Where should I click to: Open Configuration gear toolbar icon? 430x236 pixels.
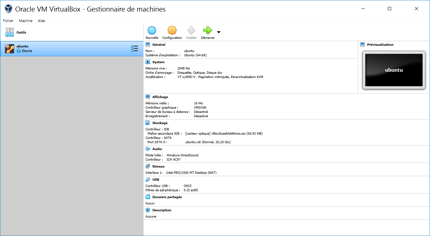click(172, 31)
